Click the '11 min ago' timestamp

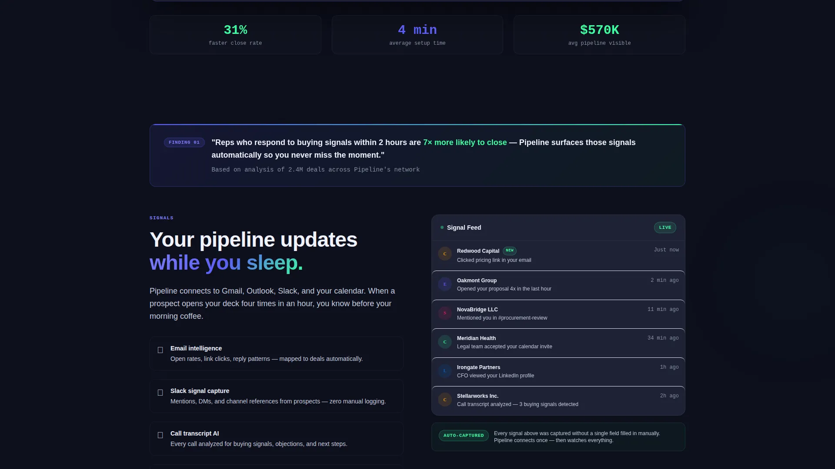pyautogui.click(x=663, y=310)
